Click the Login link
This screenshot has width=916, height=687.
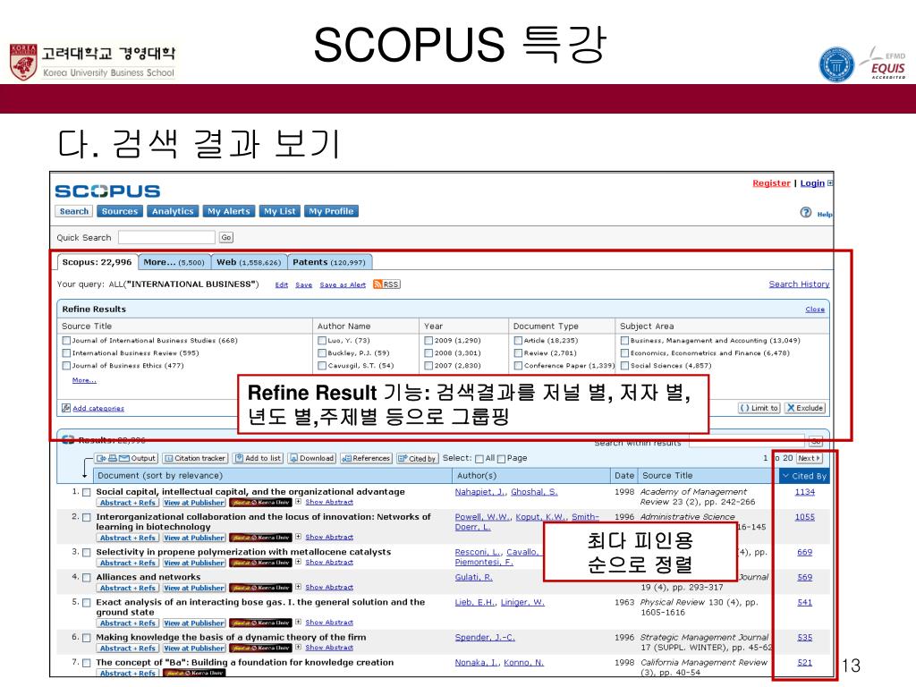coord(812,182)
